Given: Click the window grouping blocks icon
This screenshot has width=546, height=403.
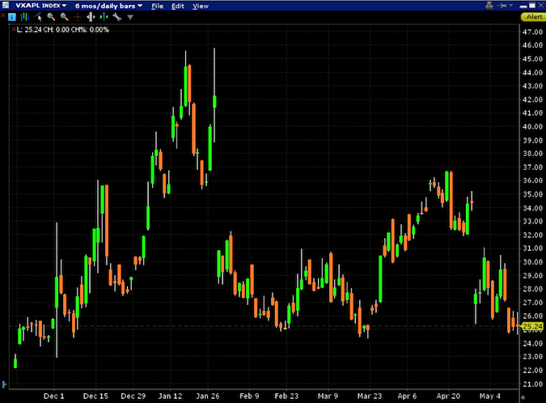Looking at the screenshot, I should pyautogui.click(x=489, y=5).
